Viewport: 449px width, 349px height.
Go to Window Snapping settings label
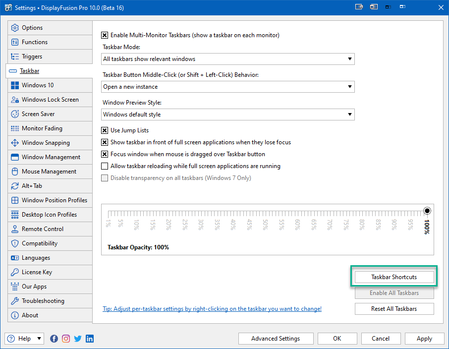coord(46,143)
